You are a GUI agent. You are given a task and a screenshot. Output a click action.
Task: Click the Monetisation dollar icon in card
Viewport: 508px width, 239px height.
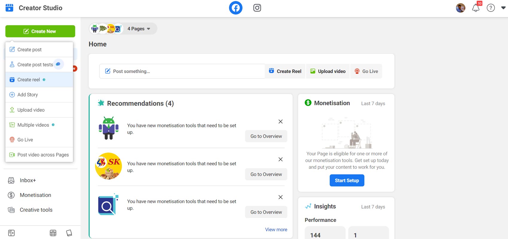click(x=308, y=103)
